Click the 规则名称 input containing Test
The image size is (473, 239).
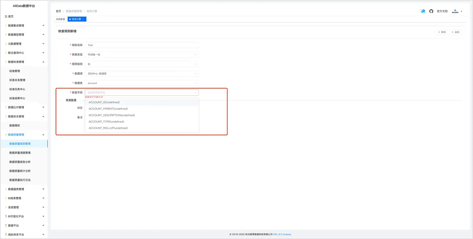tap(142, 45)
